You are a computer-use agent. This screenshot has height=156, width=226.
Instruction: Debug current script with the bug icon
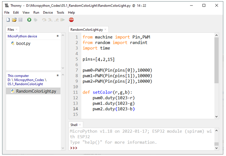(35, 20)
